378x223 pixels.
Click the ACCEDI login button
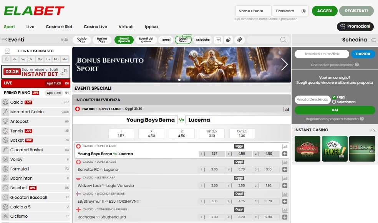pyautogui.click(x=325, y=11)
